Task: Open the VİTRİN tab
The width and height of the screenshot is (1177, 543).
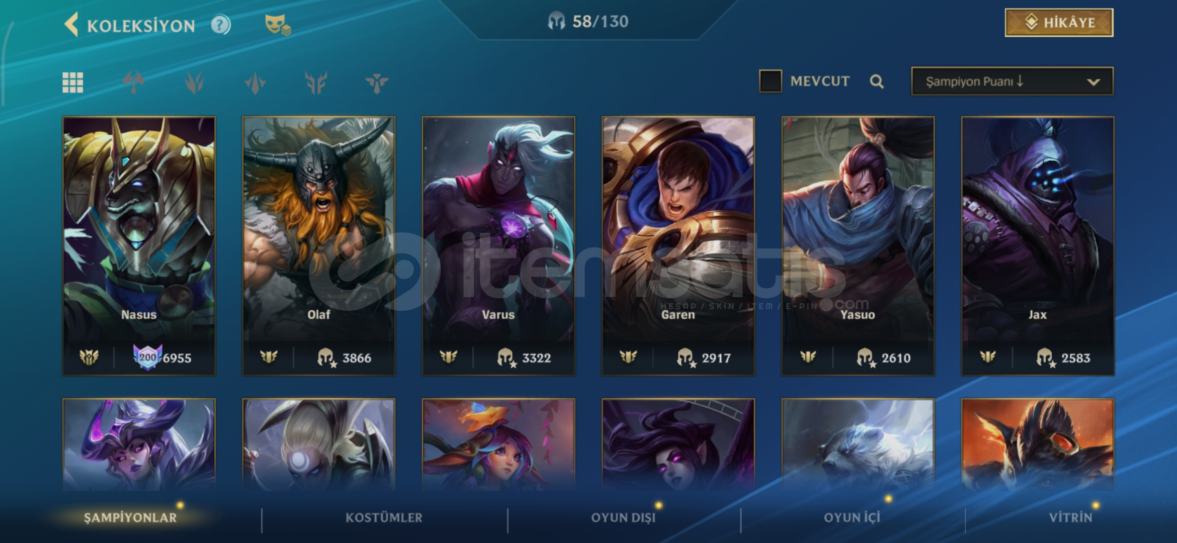Action: (x=1070, y=517)
